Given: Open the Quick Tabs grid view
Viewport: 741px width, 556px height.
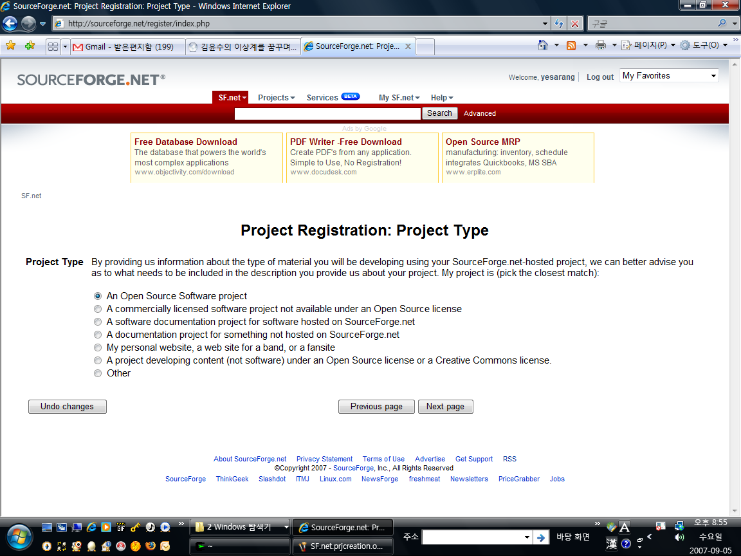Looking at the screenshot, I should [53, 46].
